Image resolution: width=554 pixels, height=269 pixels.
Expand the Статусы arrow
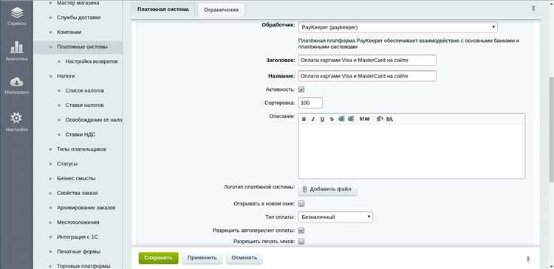[x=50, y=164]
